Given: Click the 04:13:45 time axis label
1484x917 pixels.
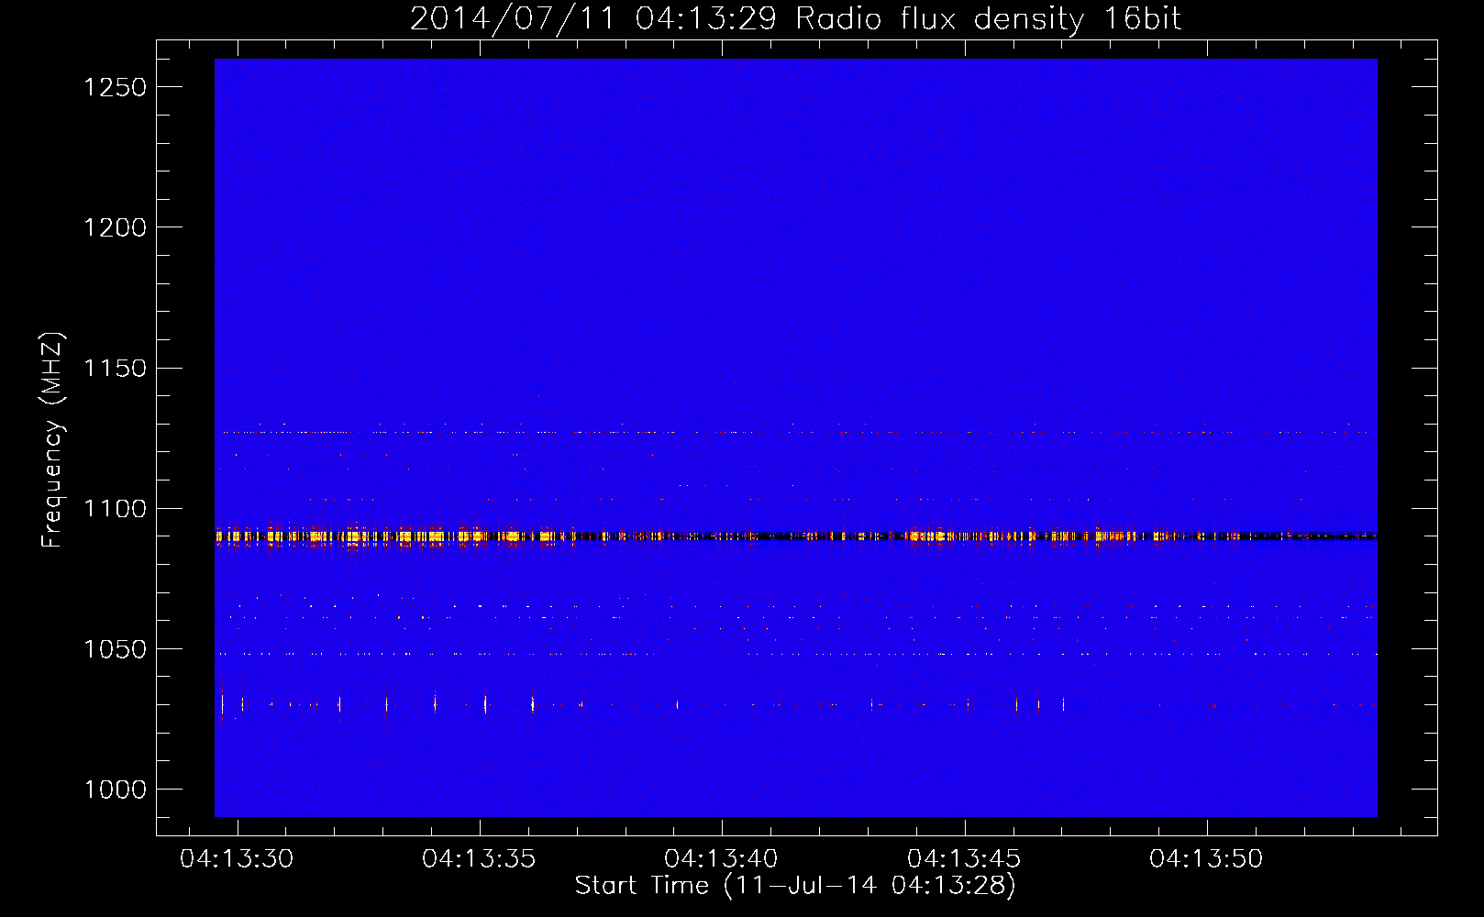Looking at the screenshot, I should click(964, 859).
